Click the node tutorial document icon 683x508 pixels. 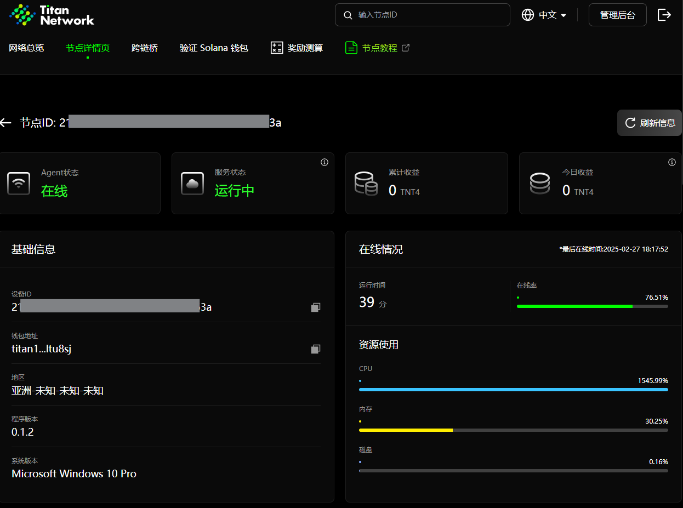click(351, 48)
